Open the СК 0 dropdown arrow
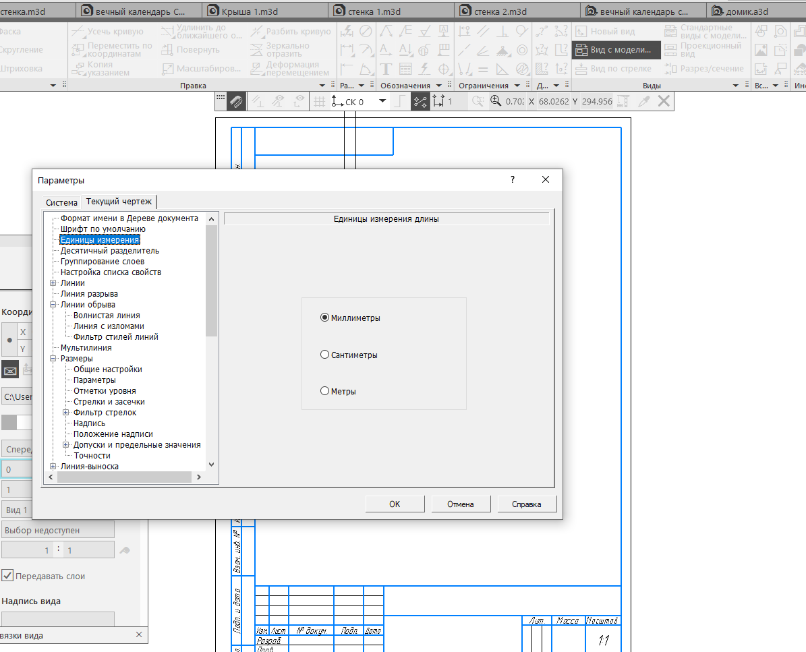 [x=382, y=101]
